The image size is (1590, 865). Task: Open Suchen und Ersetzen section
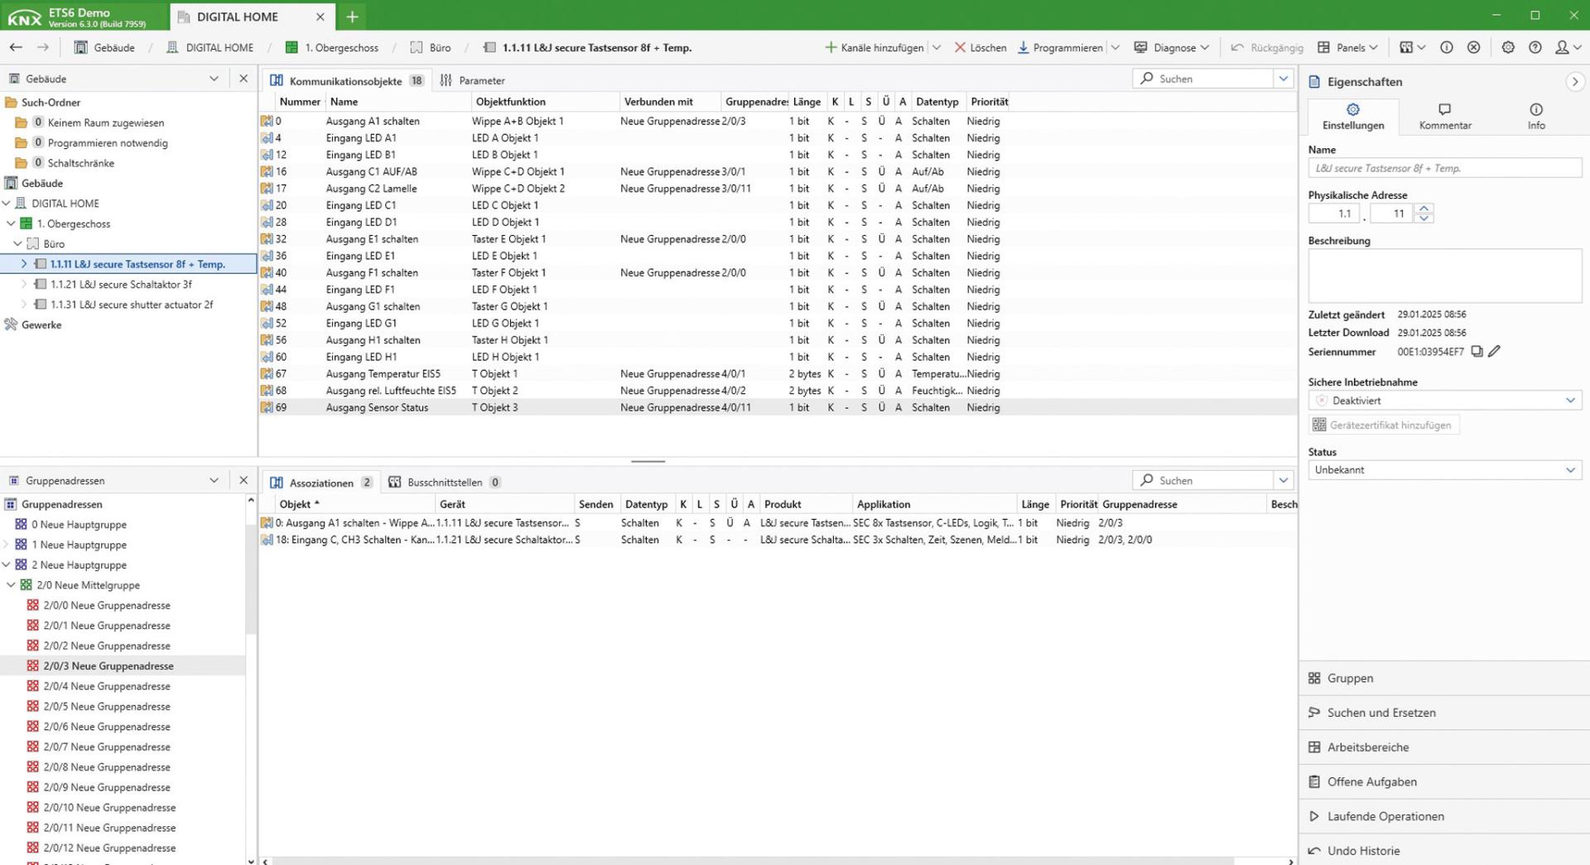pyautogui.click(x=1444, y=713)
